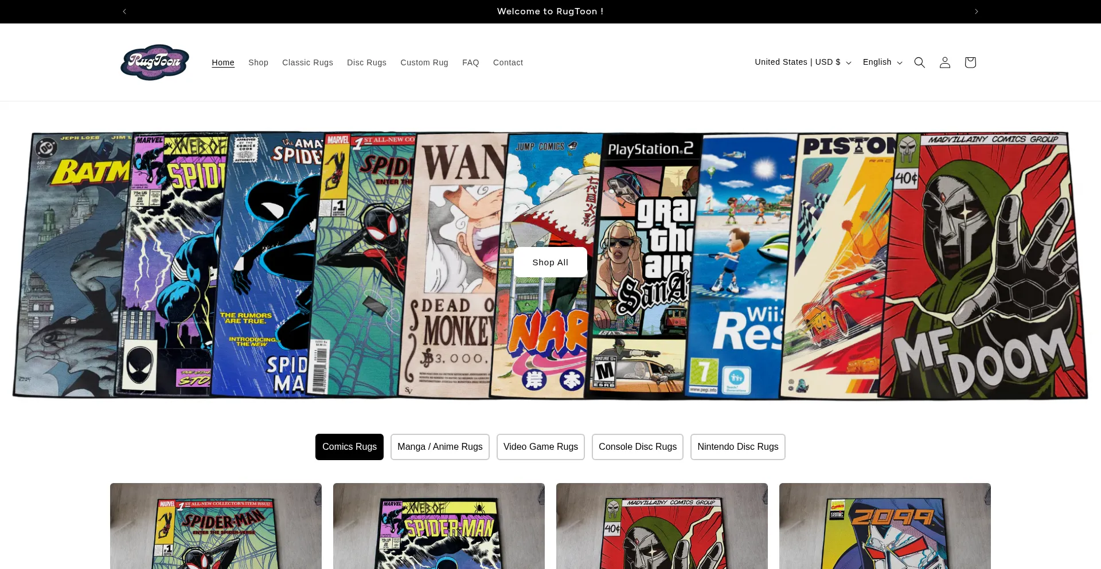Screen dimensions: 1101x569
Task: Open the Classic Rugs menu item
Action: click(307, 62)
